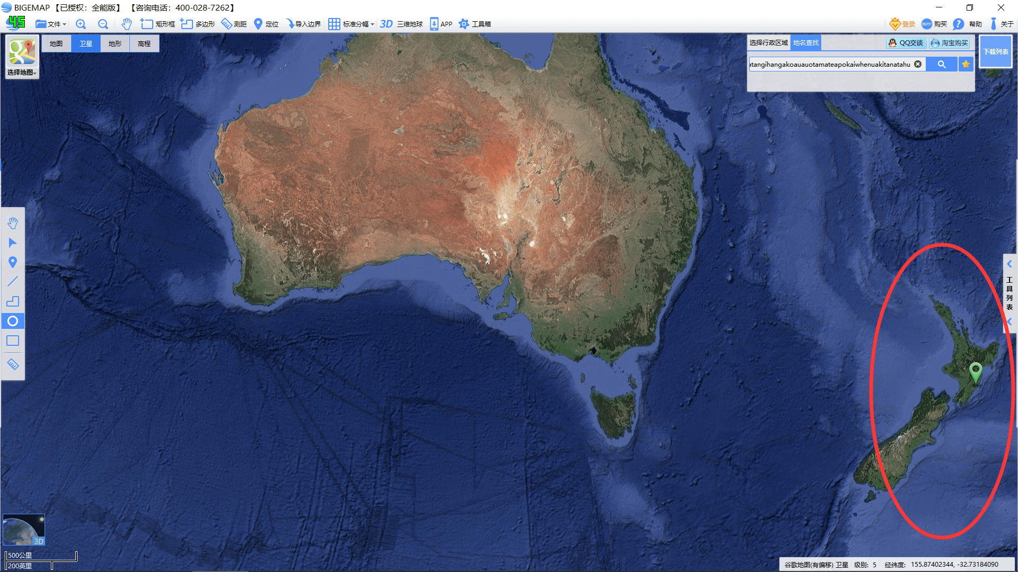Open the 选择地图 map source selector
The width and height of the screenshot is (1018, 572).
[22, 57]
